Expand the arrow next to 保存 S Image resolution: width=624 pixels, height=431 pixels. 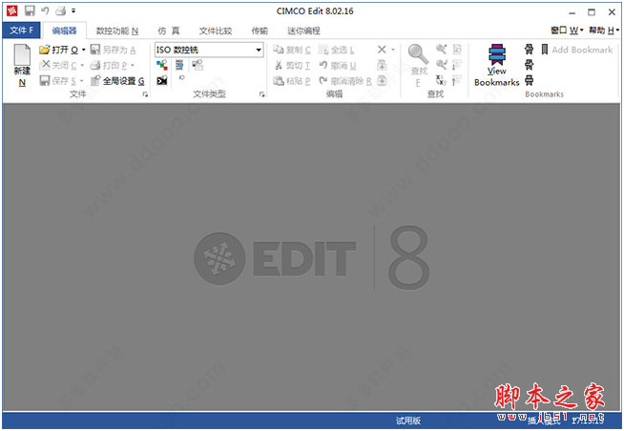[82, 81]
